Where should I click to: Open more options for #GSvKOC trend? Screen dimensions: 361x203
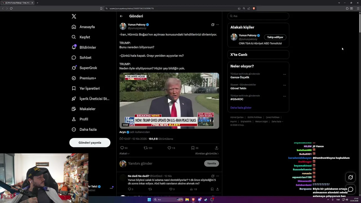(x=284, y=96)
